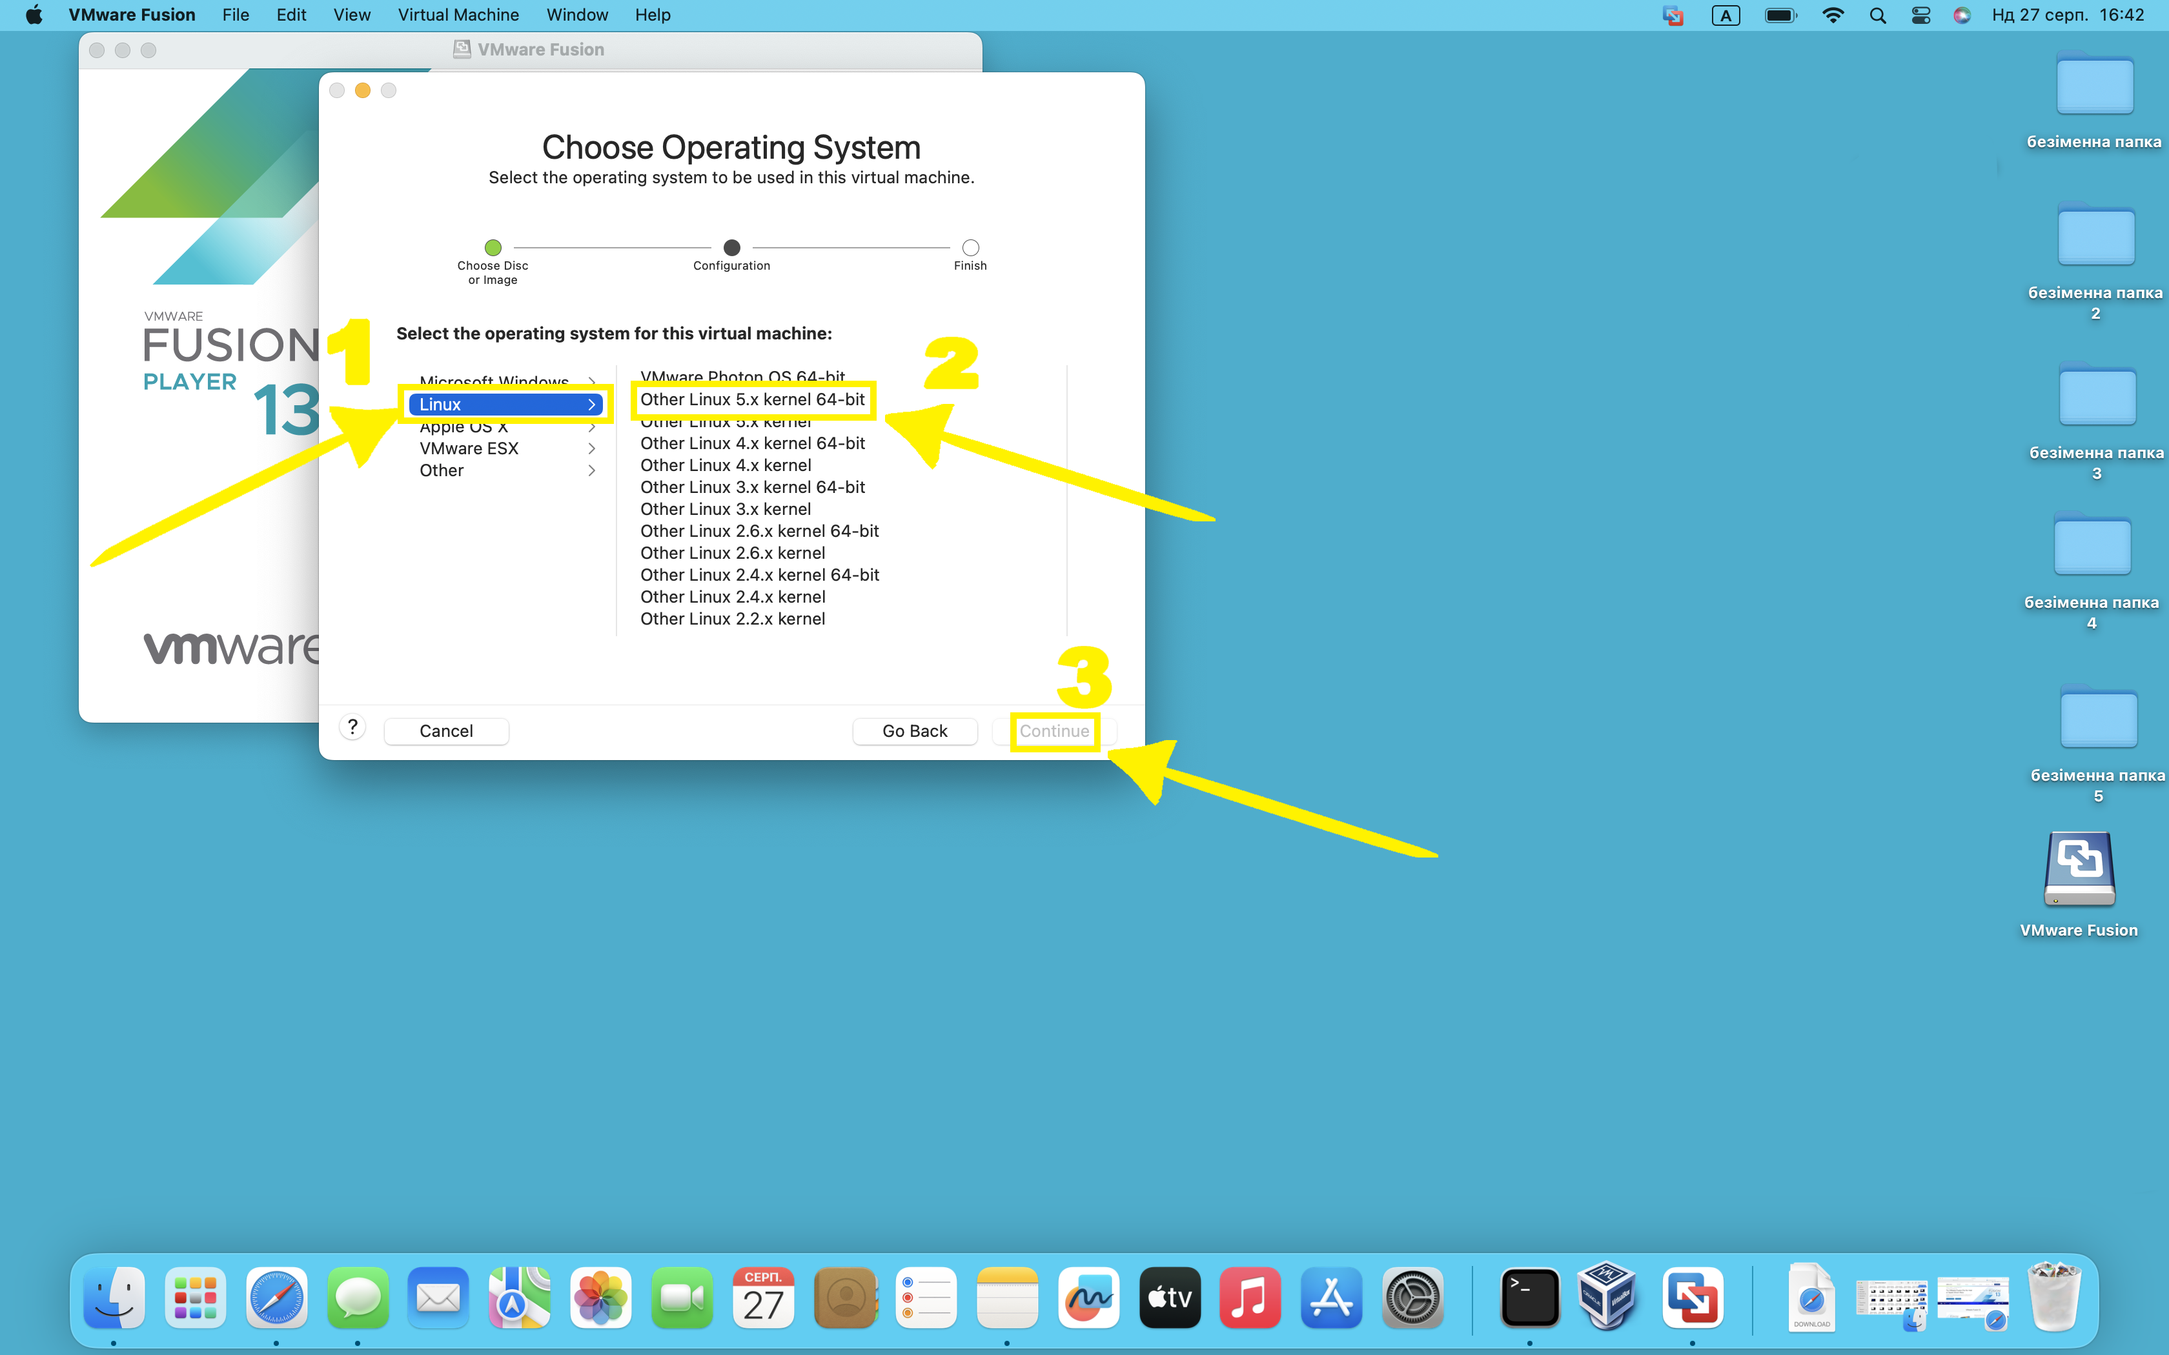Click the Continue button
This screenshot has width=2169, height=1355.
click(x=1054, y=731)
